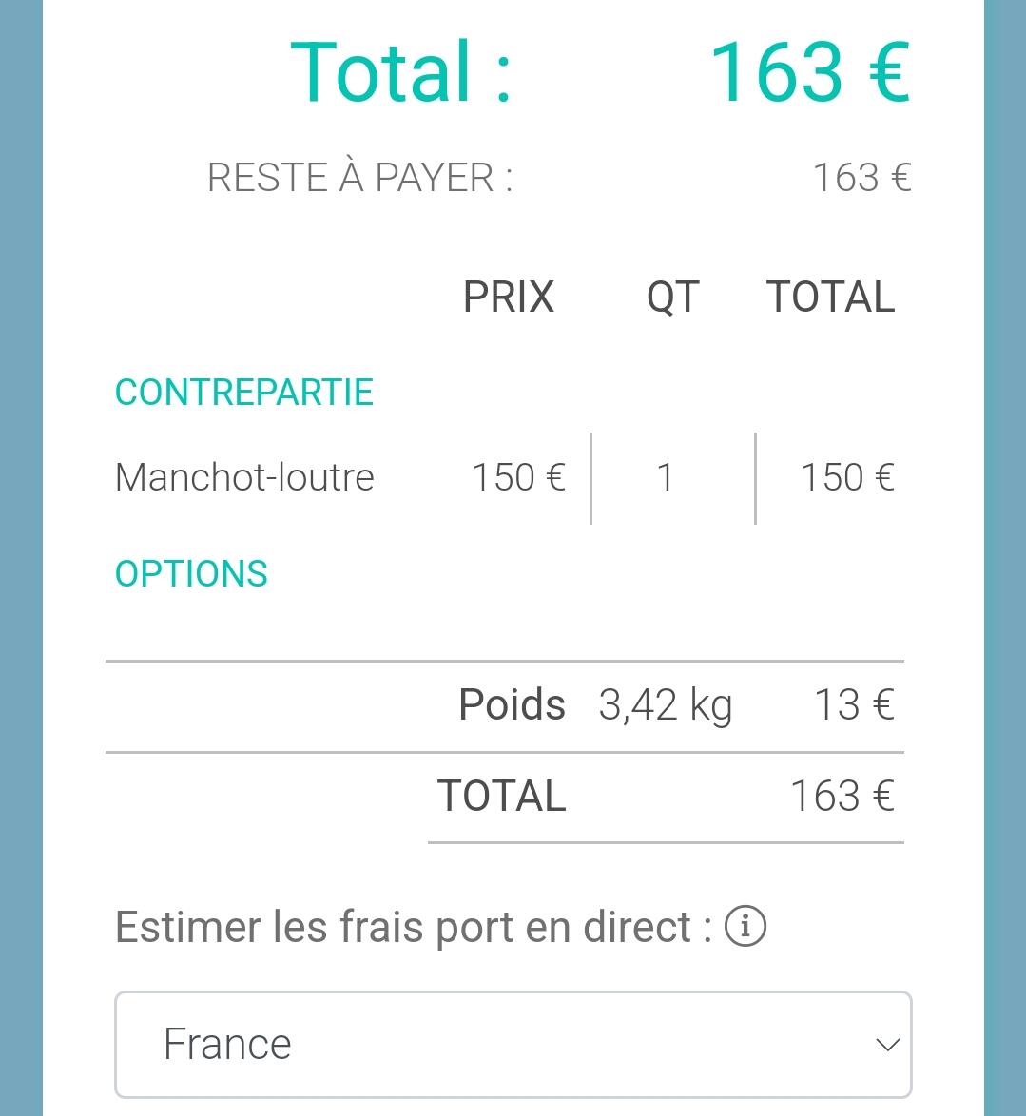Viewport: 1026px width, 1116px height.
Task: Select the CONTREPARTIE section heading
Action: coord(244,393)
